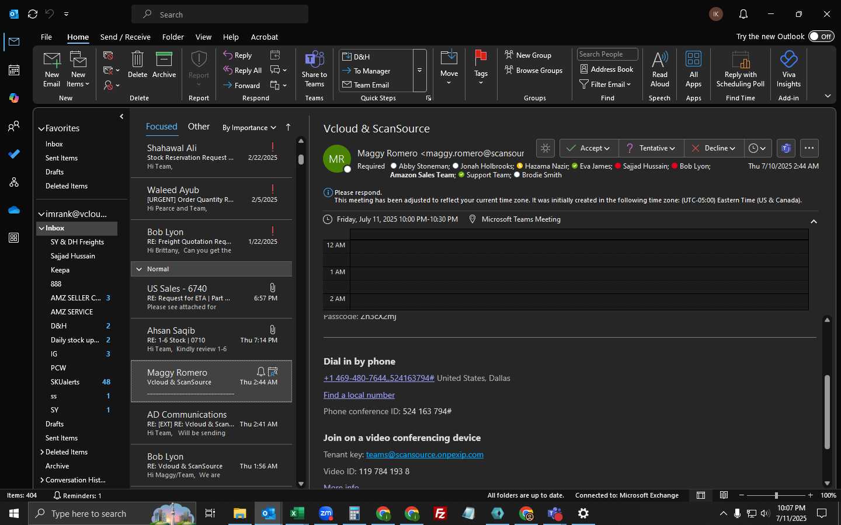
Task: Click the zoom in plus button
Action: coord(811,495)
